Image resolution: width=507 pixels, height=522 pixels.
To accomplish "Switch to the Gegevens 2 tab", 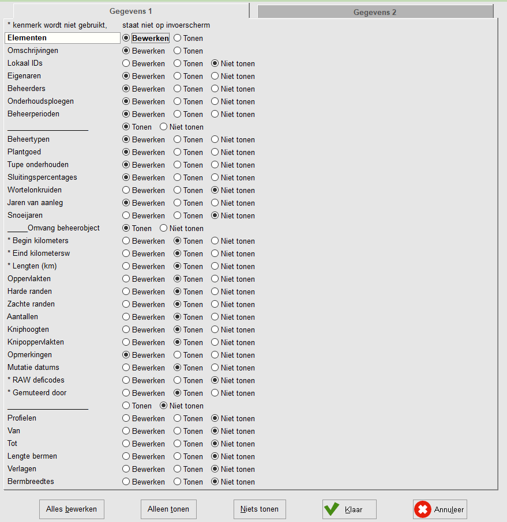I will 375,12.
